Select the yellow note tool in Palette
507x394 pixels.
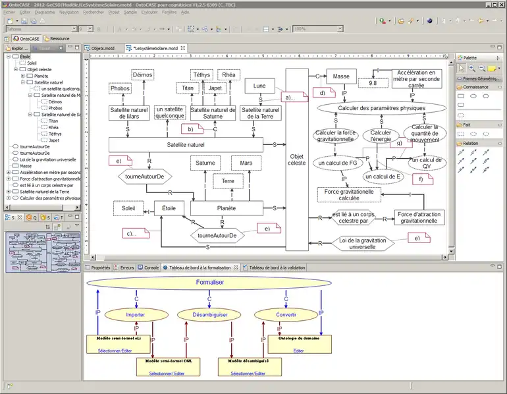click(491, 68)
